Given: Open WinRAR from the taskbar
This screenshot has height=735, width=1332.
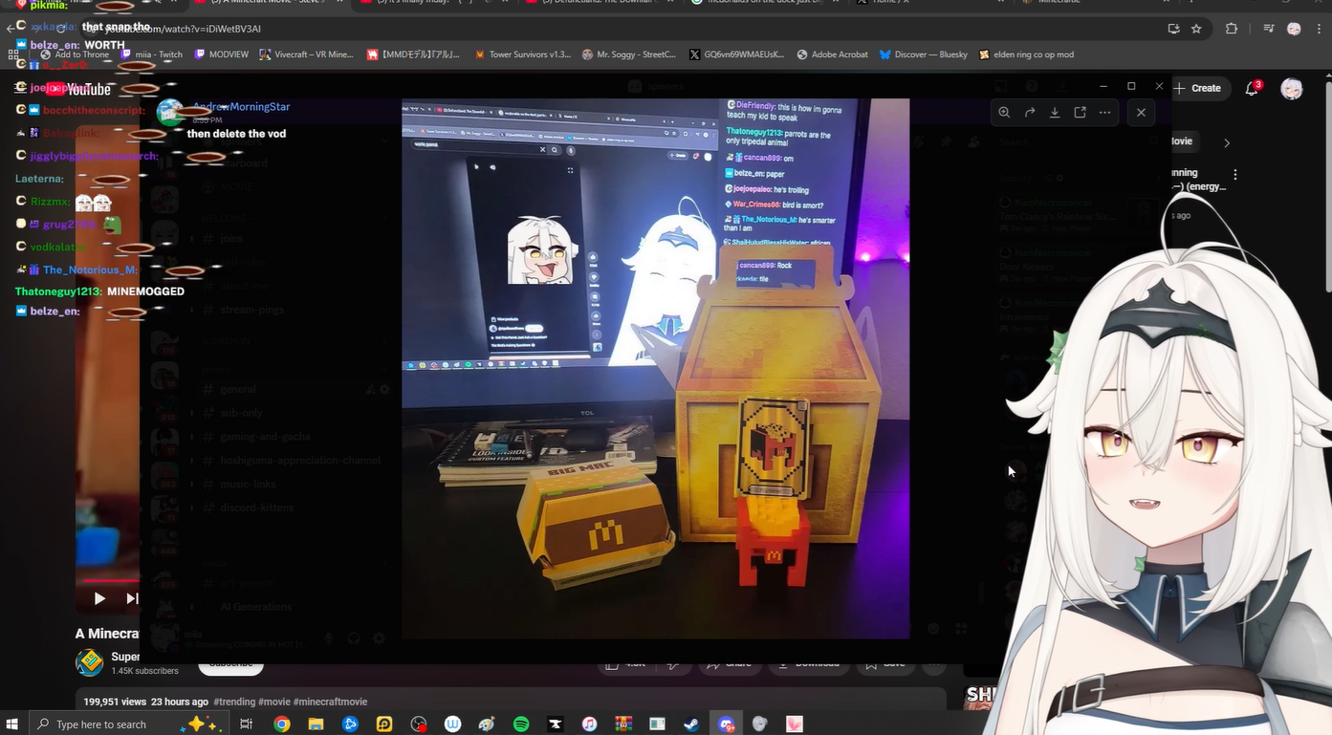Looking at the screenshot, I should 623,724.
